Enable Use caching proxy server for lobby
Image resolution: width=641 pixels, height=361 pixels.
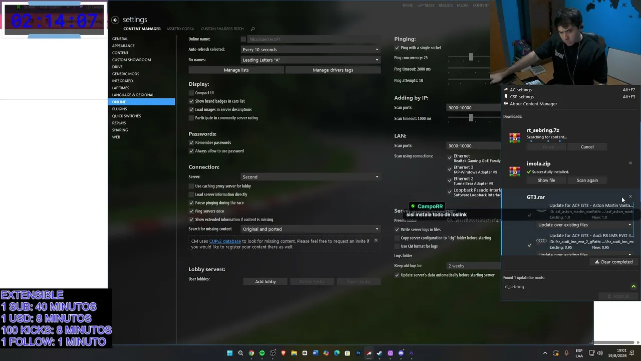191,186
